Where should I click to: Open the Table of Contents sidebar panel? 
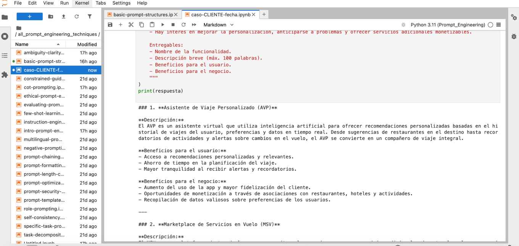click(5, 56)
